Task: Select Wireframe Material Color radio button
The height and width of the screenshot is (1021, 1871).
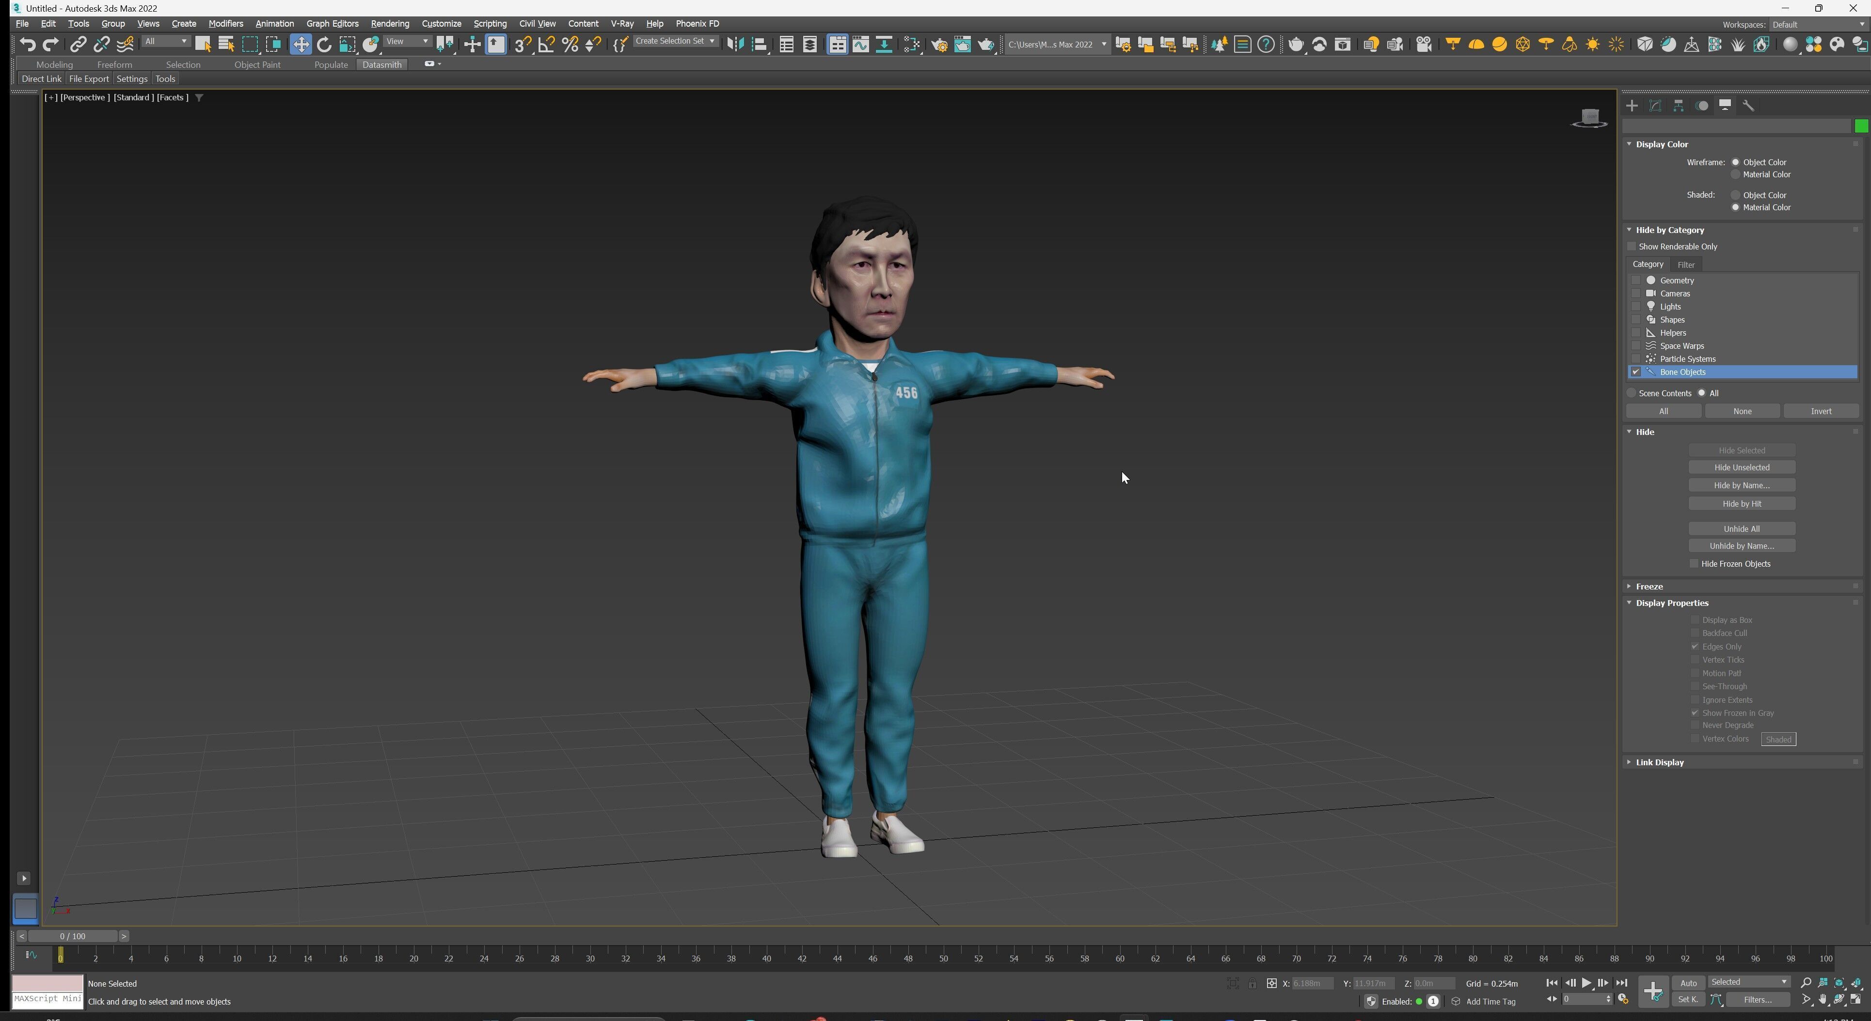Action: [x=1735, y=175]
